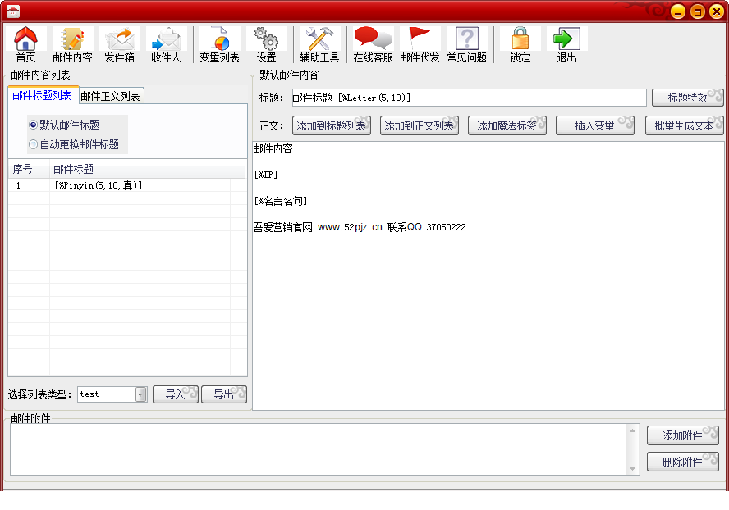Open the 发件箱 outbox icon

(x=120, y=44)
